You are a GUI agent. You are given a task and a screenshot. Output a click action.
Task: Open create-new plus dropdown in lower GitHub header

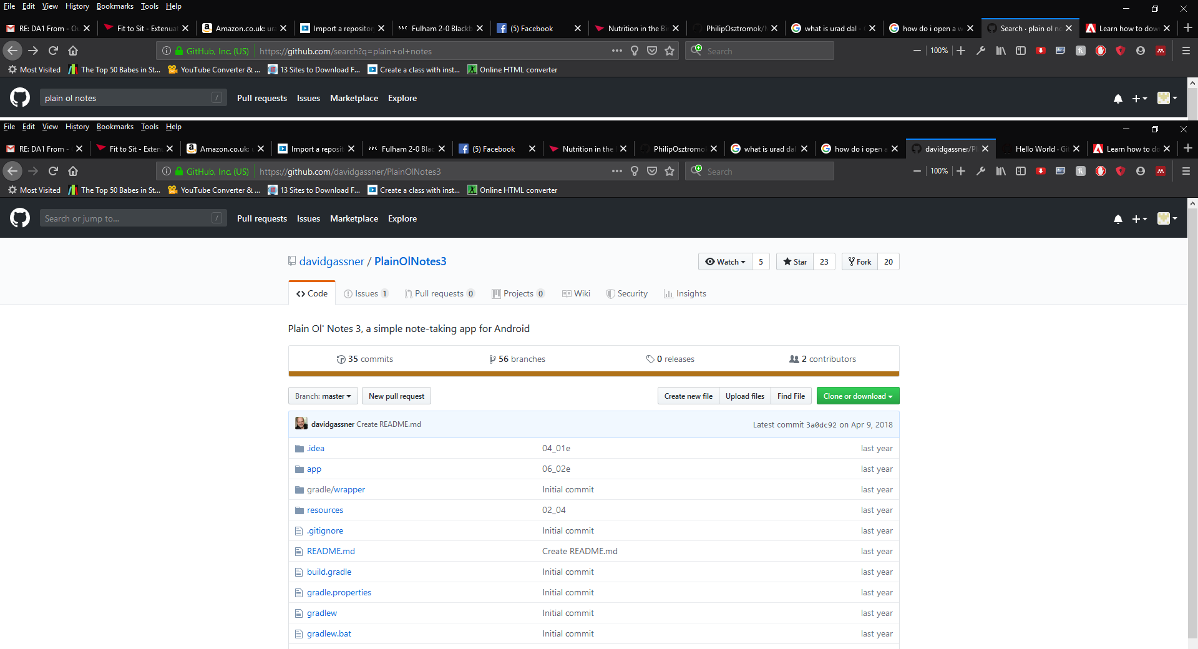(1139, 219)
